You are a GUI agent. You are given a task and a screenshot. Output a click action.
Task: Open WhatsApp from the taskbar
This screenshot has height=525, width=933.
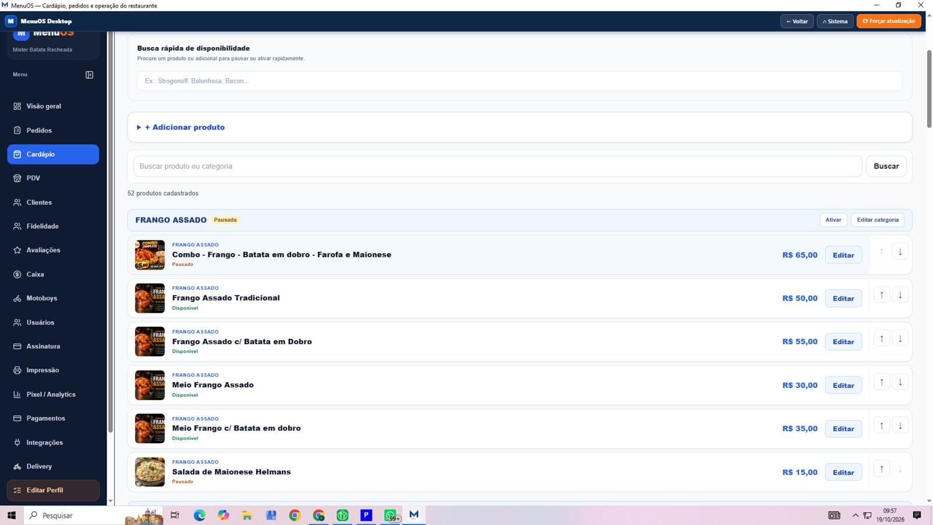(x=391, y=515)
